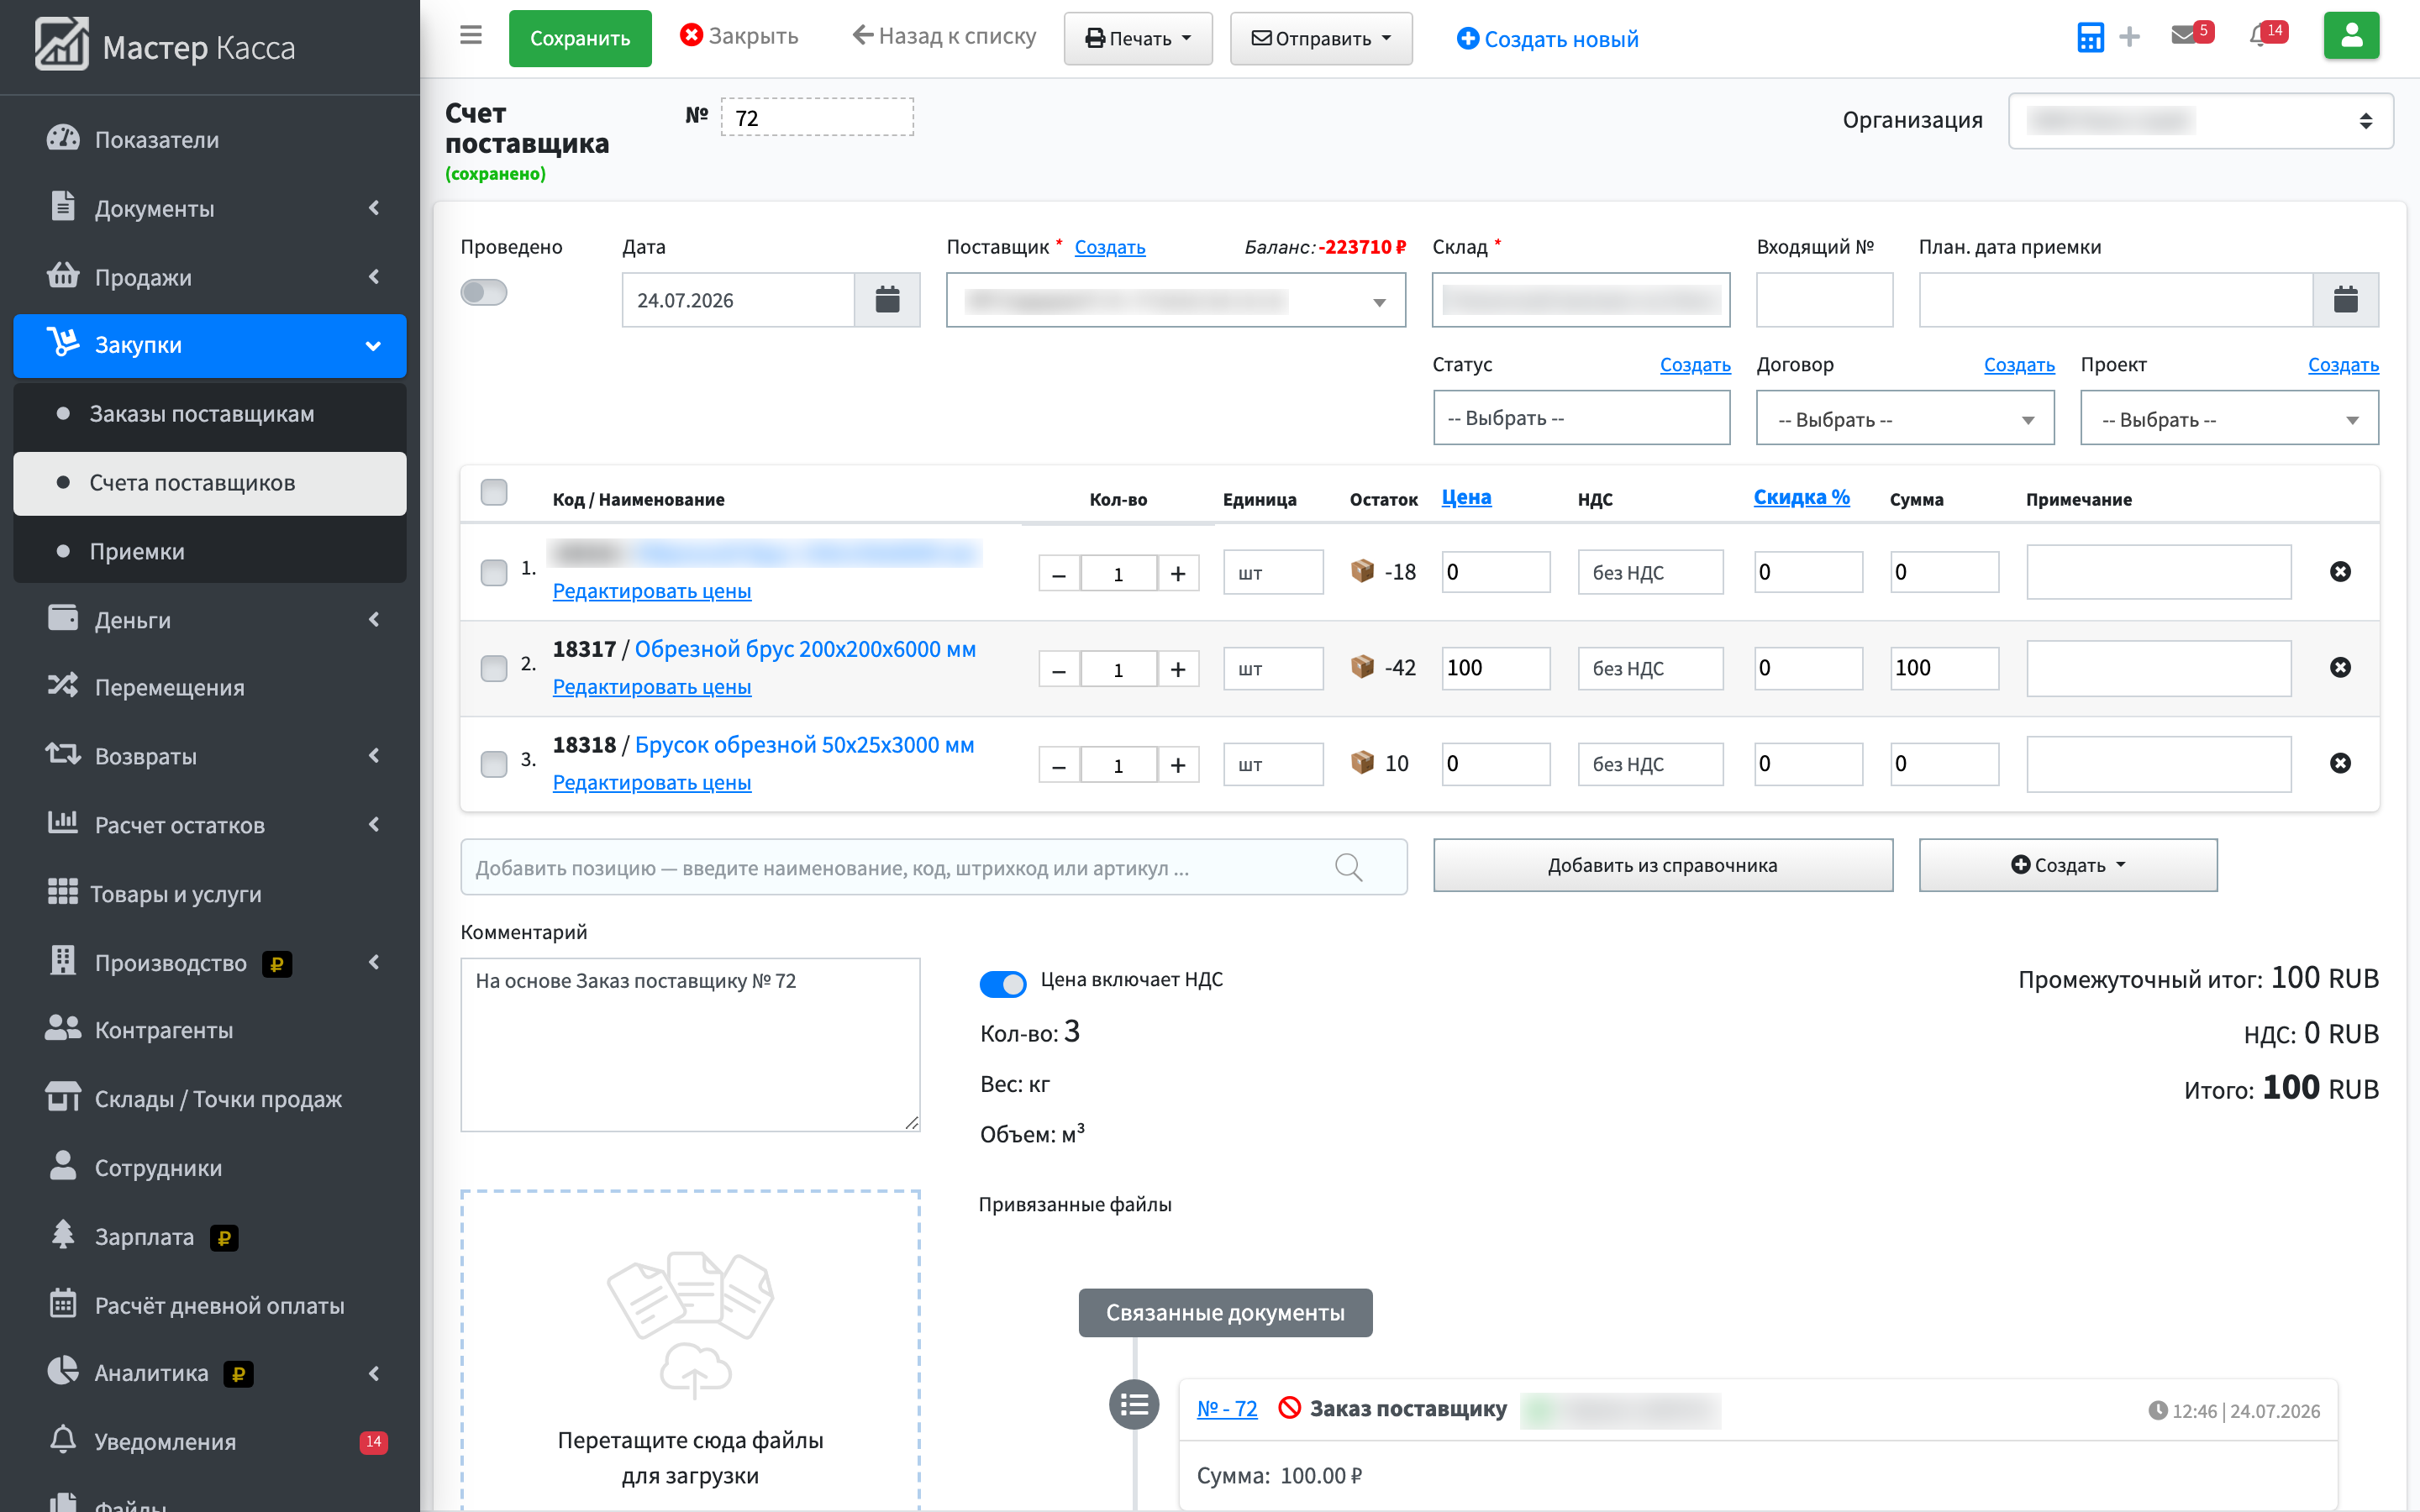Open the Проект dropdown
The image size is (2420, 1512).
(x=2229, y=418)
